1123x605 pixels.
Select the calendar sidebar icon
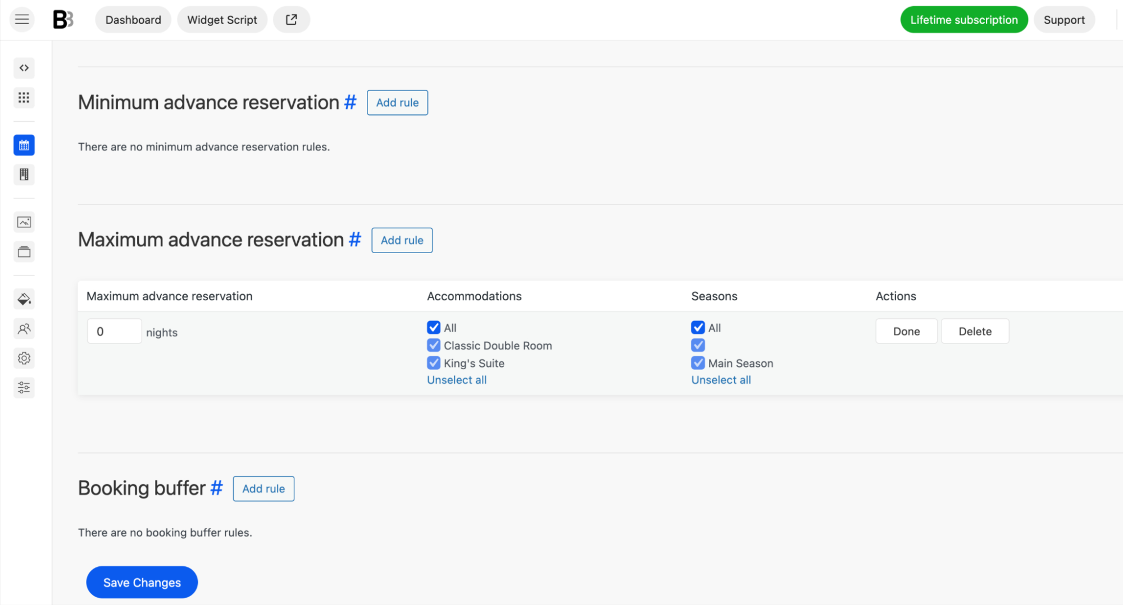[x=24, y=145]
